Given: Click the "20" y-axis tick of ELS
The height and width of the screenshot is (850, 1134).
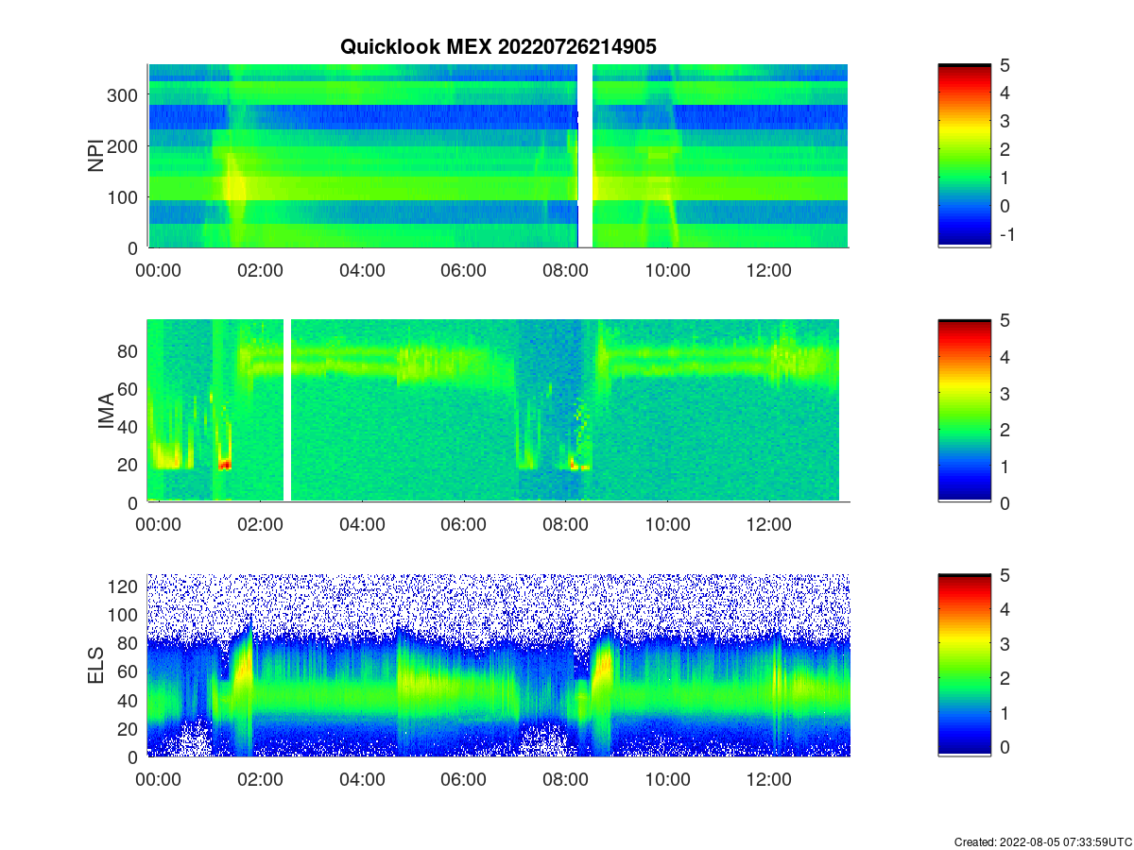Looking at the screenshot, I should (x=129, y=728).
